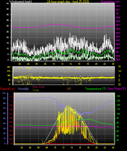Click the Max solar legend label
Image resolution: width=127 pixels, height=151 pixels.
pos(39,87)
